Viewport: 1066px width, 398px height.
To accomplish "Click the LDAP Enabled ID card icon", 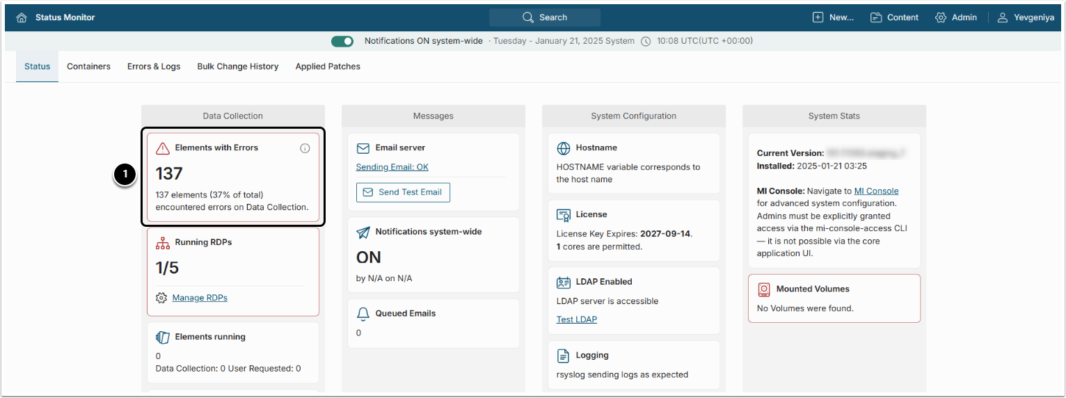I will (x=564, y=282).
